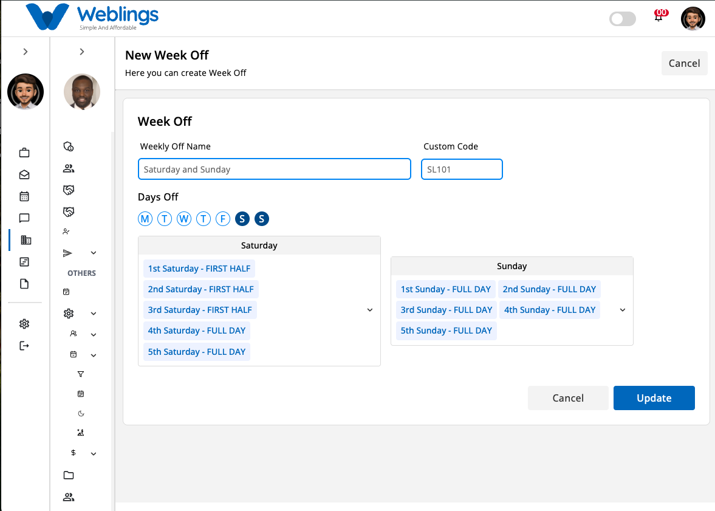Click the logout icon in main sidebar

[x=24, y=346]
